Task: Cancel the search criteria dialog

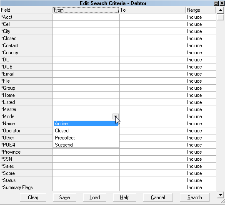Action: 158,197
